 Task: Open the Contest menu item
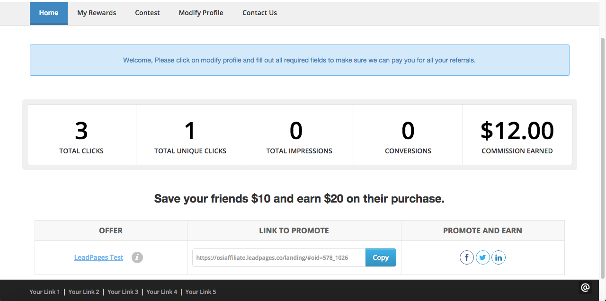point(147,13)
